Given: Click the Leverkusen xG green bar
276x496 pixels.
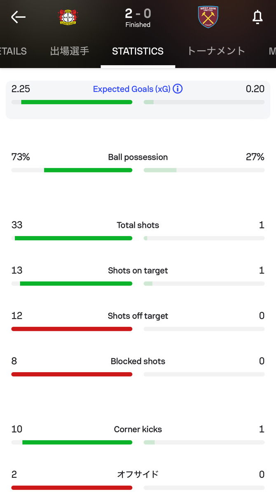Looking at the screenshot, I should point(77,102).
